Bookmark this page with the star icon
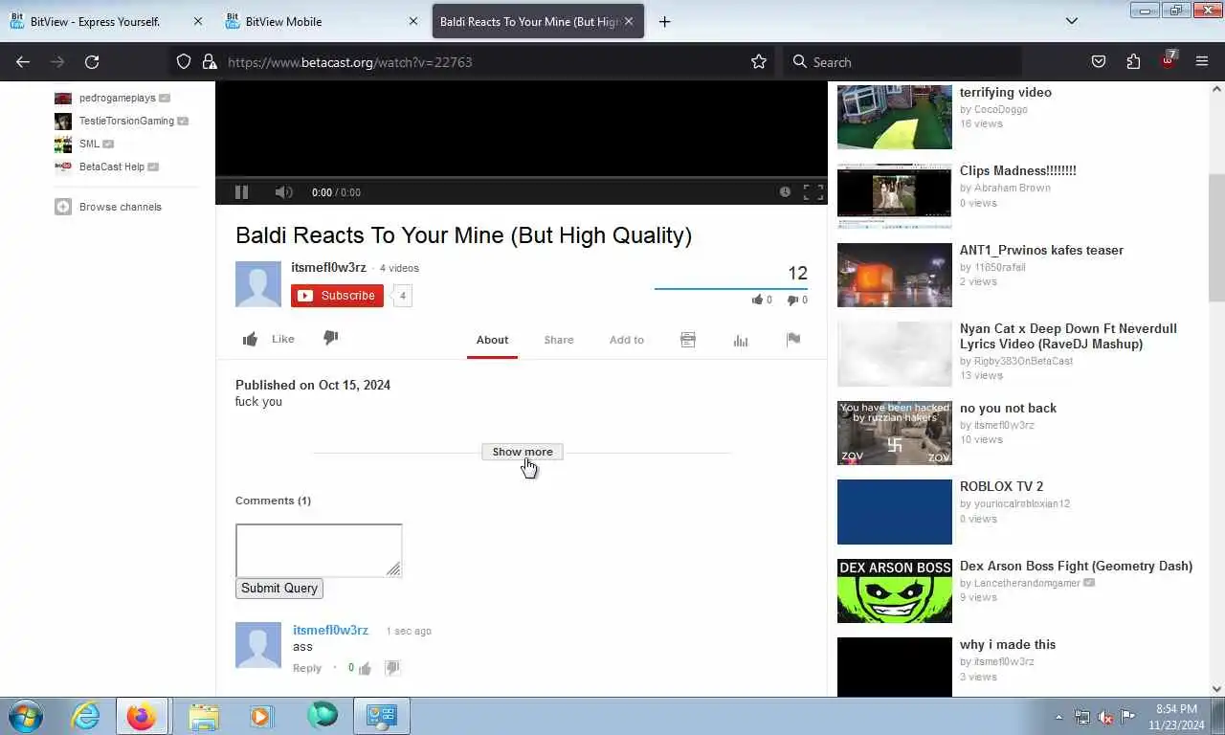 pyautogui.click(x=759, y=62)
